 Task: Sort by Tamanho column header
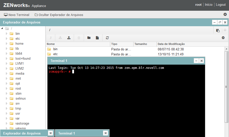click(x=145, y=44)
